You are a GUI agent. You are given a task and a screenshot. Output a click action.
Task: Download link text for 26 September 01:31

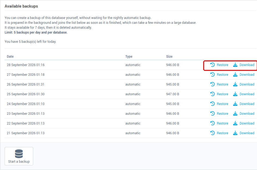[x=247, y=84]
